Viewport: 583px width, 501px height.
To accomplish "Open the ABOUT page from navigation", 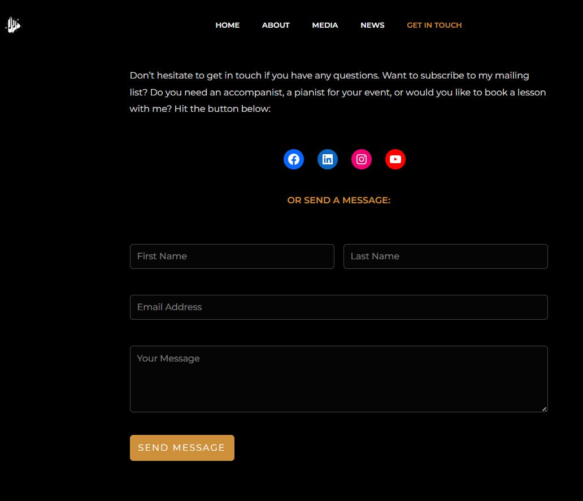I will pos(276,25).
